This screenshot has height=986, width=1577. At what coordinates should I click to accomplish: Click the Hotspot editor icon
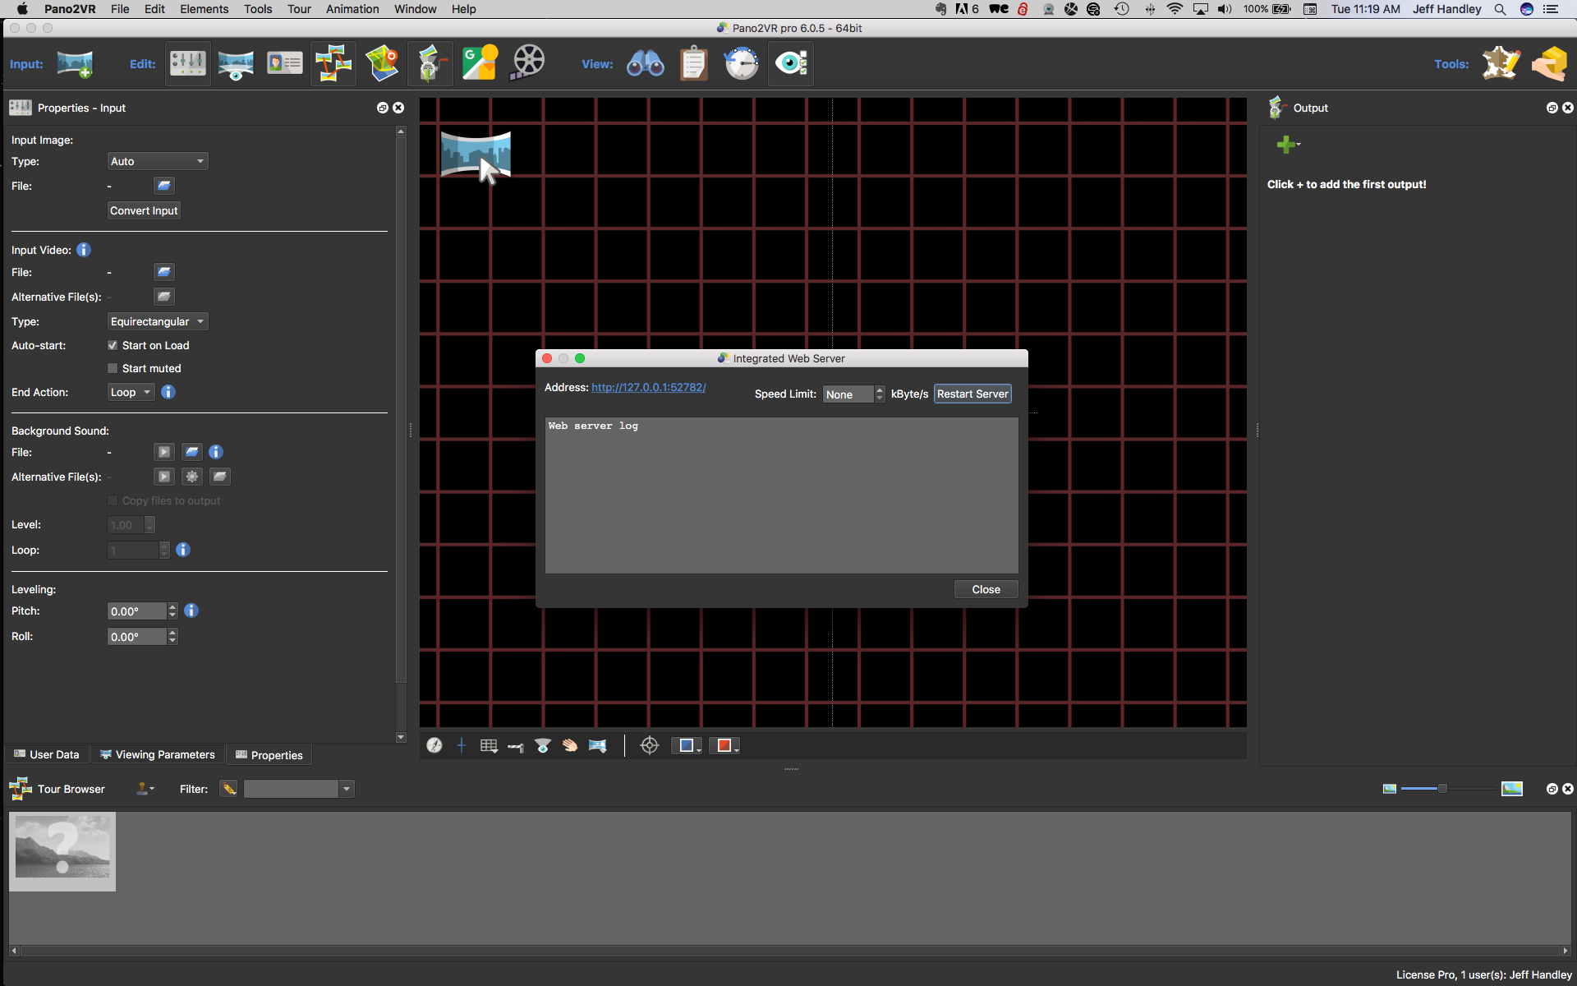coord(333,63)
